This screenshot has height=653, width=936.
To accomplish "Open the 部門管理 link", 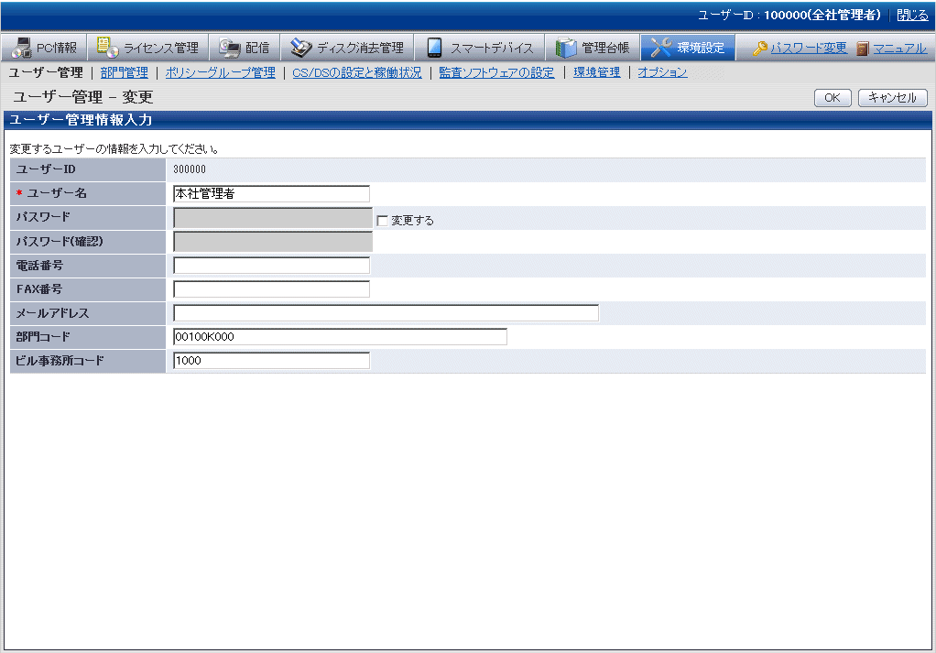I will (x=125, y=72).
